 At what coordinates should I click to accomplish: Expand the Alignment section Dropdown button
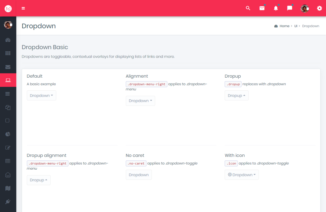pyautogui.click(x=140, y=101)
